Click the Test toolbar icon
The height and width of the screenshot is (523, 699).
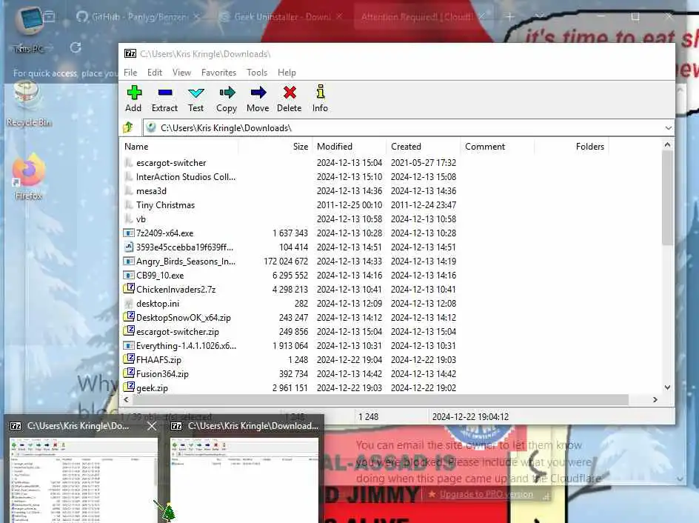195,93
